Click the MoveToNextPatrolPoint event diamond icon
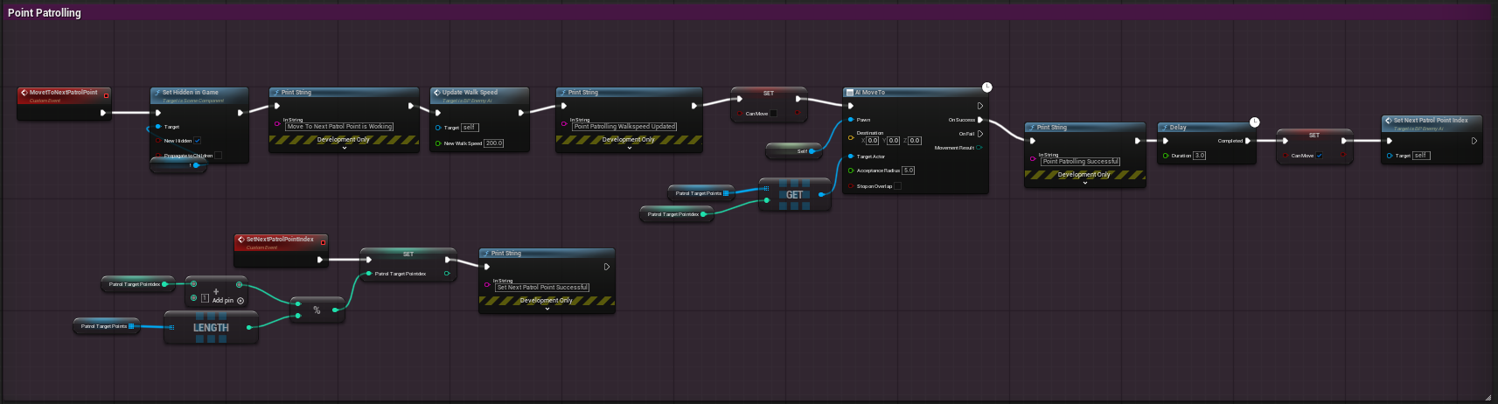The height and width of the screenshot is (404, 1498). point(24,93)
